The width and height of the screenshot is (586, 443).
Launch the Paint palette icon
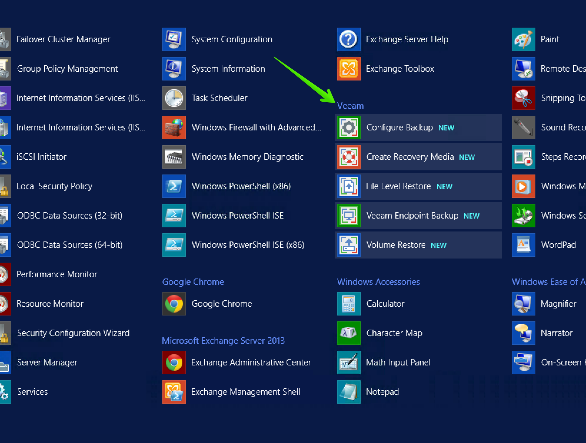pyautogui.click(x=523, y=39)
